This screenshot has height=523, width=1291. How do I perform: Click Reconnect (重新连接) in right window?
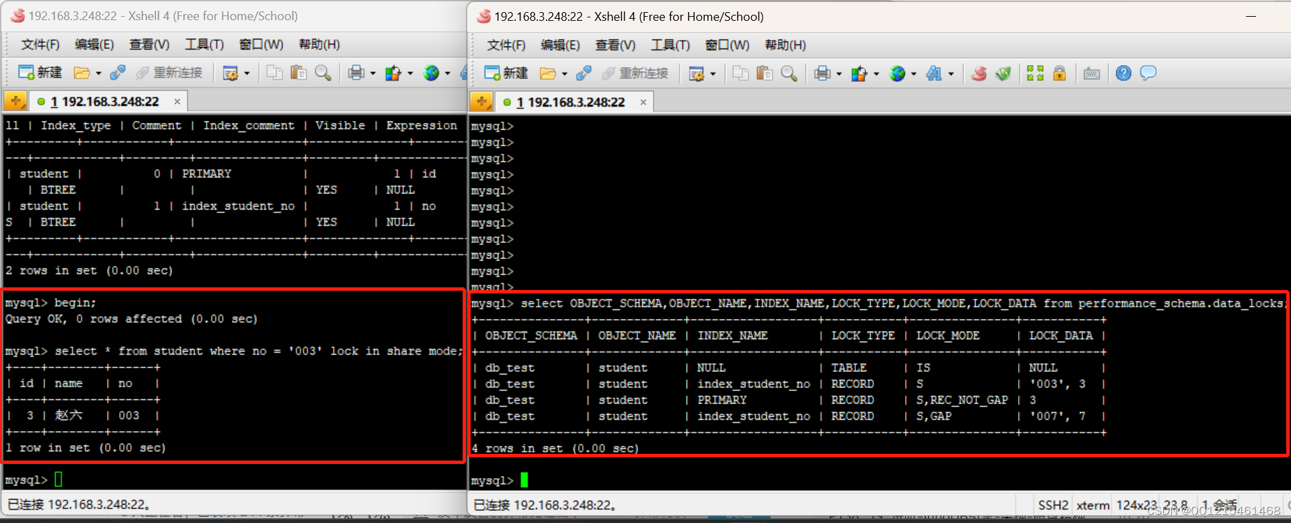635,73
